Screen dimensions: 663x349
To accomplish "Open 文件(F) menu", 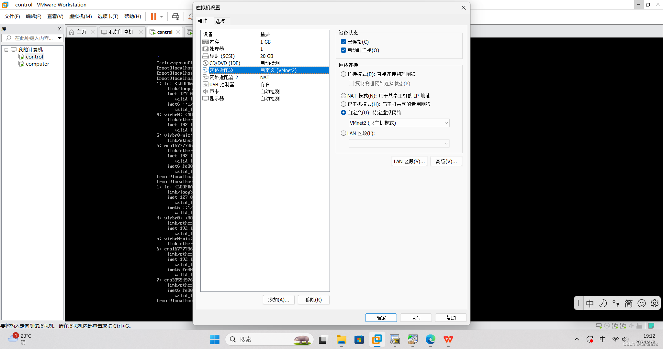I will pos(12,16).
